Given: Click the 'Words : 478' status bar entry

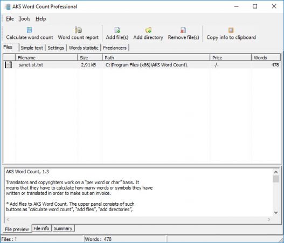Looking at the screenshot, I should [x=98, y=239].
